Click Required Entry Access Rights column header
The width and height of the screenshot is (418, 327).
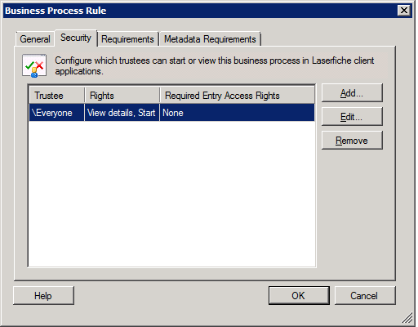point(237,96)
